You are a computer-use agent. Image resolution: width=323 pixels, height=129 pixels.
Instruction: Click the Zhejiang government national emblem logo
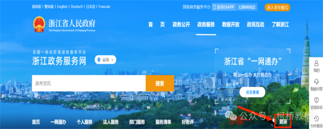(39, 24)
